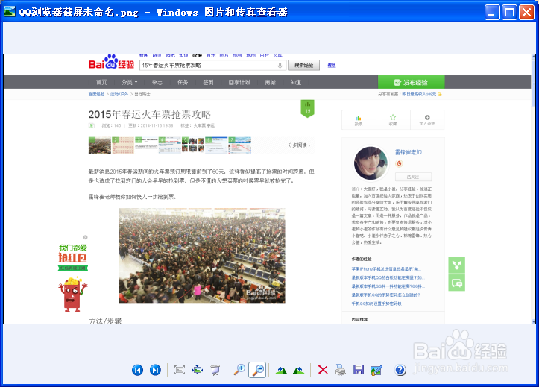The image size is (539, 387).
Task: Click the 投票 vote icon in sidebar
Action: coord(359,120)
